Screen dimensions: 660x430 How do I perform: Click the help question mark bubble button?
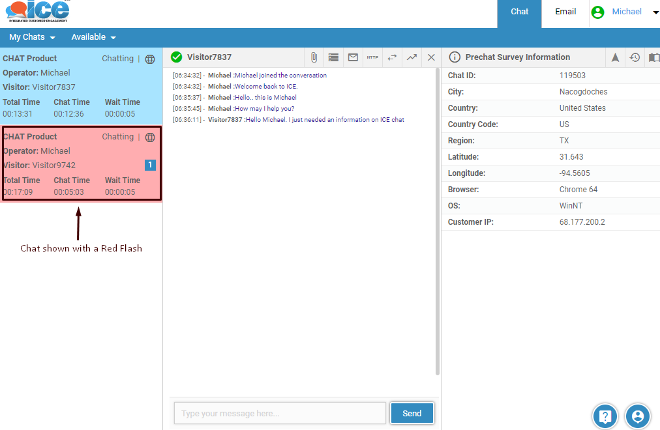(605, 416)
